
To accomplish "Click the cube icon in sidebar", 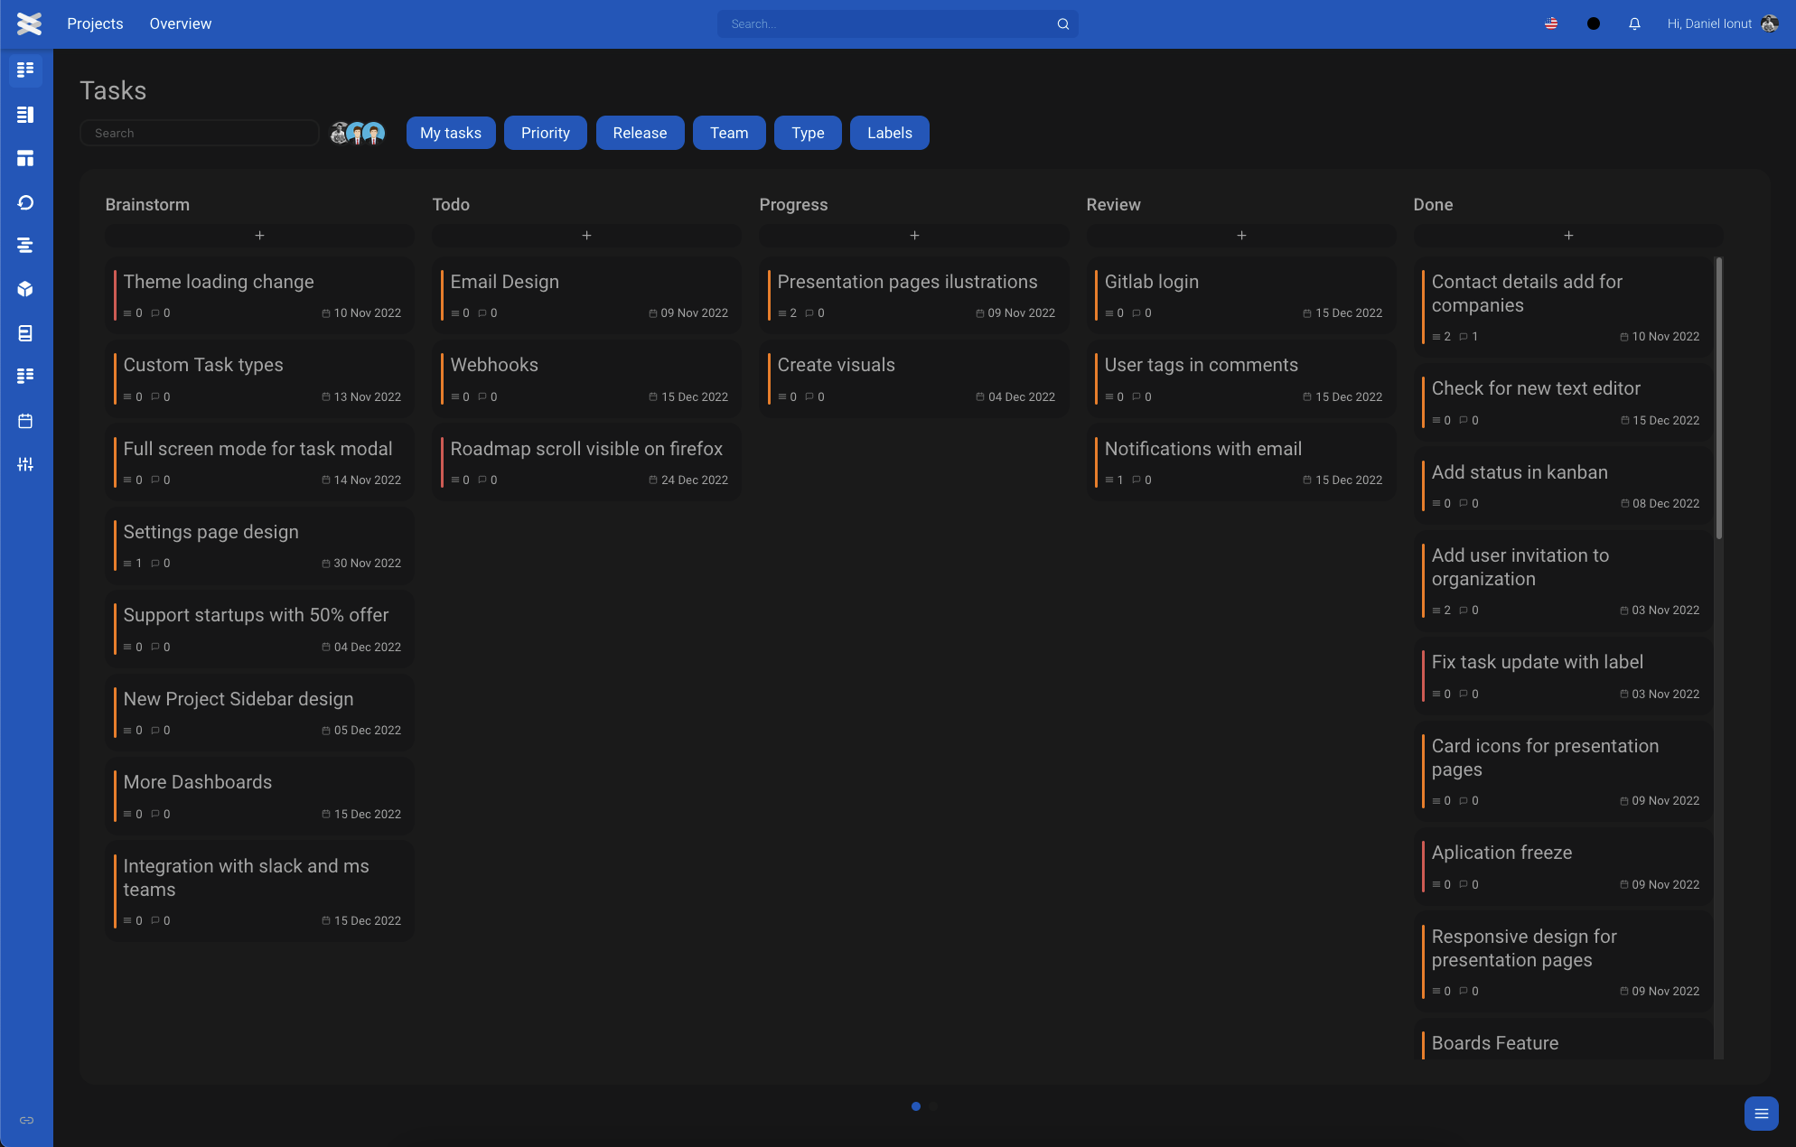I will point(25,289).
